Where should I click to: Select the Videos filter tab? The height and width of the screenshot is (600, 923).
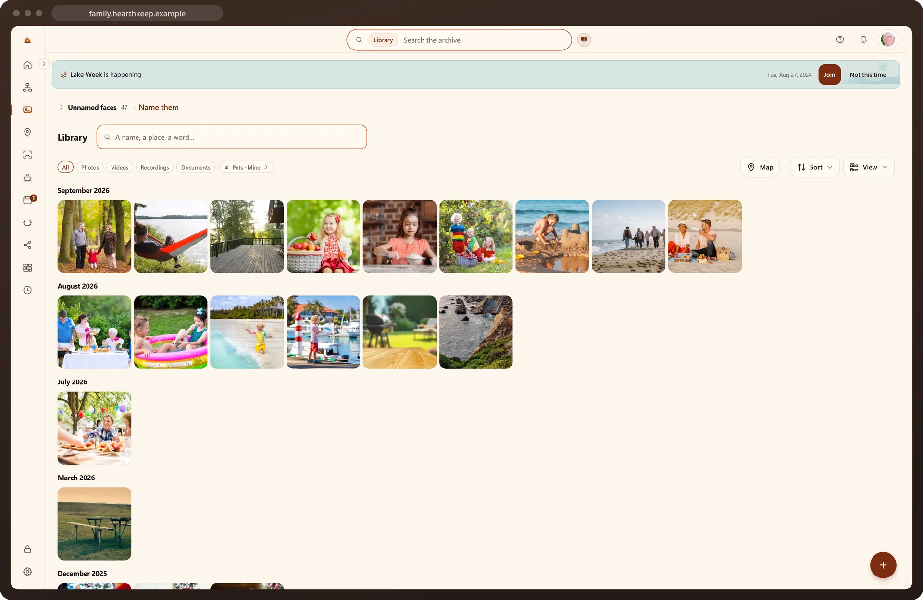coord(120,167)
